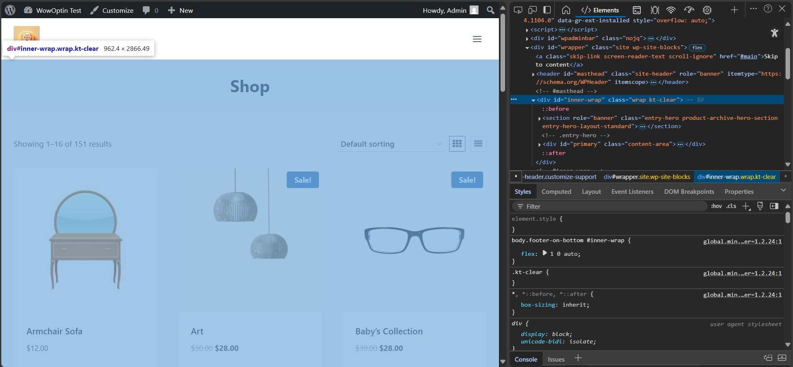The image size is (793, 367).
Task: Collapse the wrapper div node
Action: [527, 48]
